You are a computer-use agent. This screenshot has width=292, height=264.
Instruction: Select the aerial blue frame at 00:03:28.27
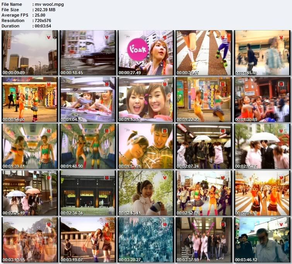coord(146,240)
